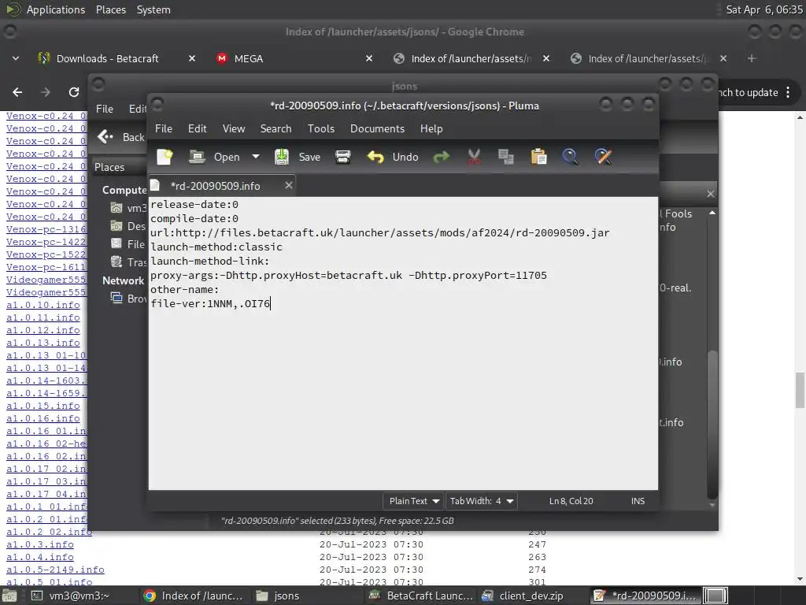Click the launch-method:classic line
806x605 pixels.
click(216, 247)
